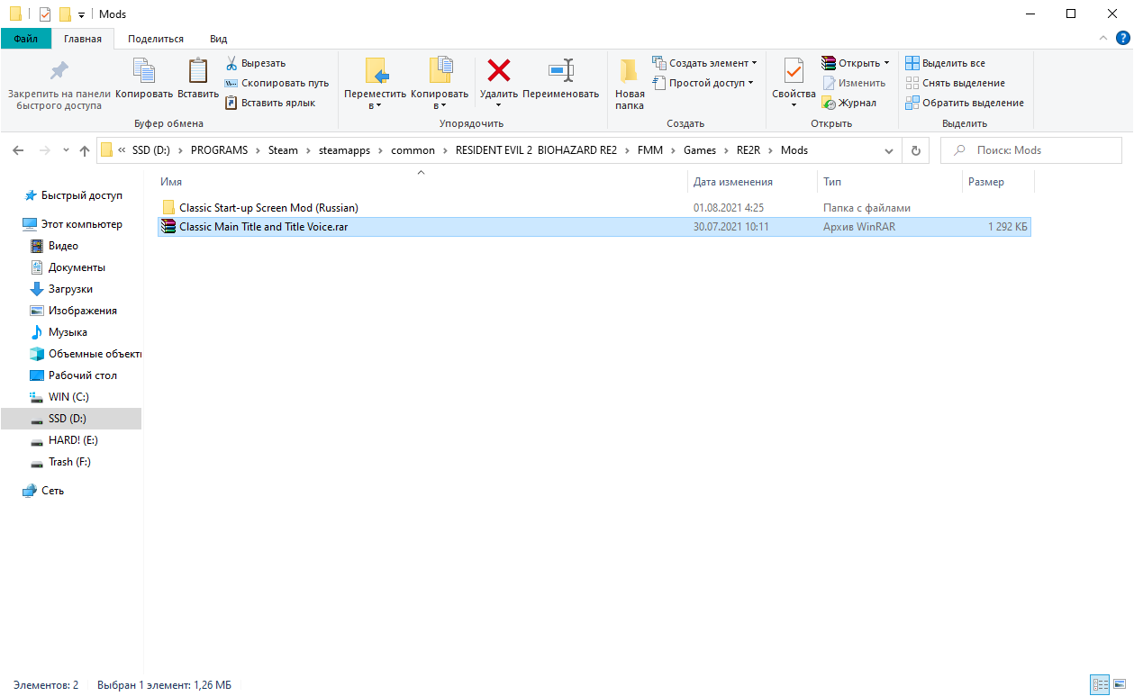Switch to large thumbnails view icon
Screen dimensions: 1134x696
click(1118, 685)
